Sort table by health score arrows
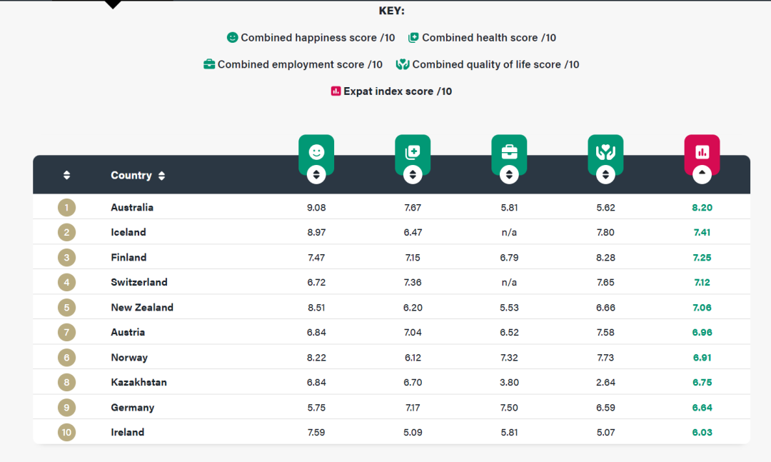The width and height of the screenshot is (771, 462). [x=412, y=174]
